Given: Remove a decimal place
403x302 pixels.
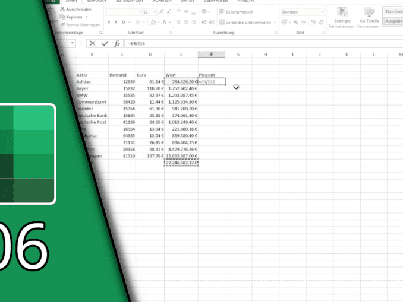Looking at the screenshot, I should click(x=321, y=23).
